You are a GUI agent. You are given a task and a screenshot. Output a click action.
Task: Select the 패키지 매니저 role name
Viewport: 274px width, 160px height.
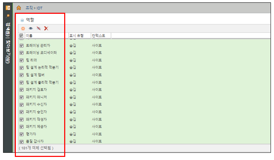(x=36, y=97)
